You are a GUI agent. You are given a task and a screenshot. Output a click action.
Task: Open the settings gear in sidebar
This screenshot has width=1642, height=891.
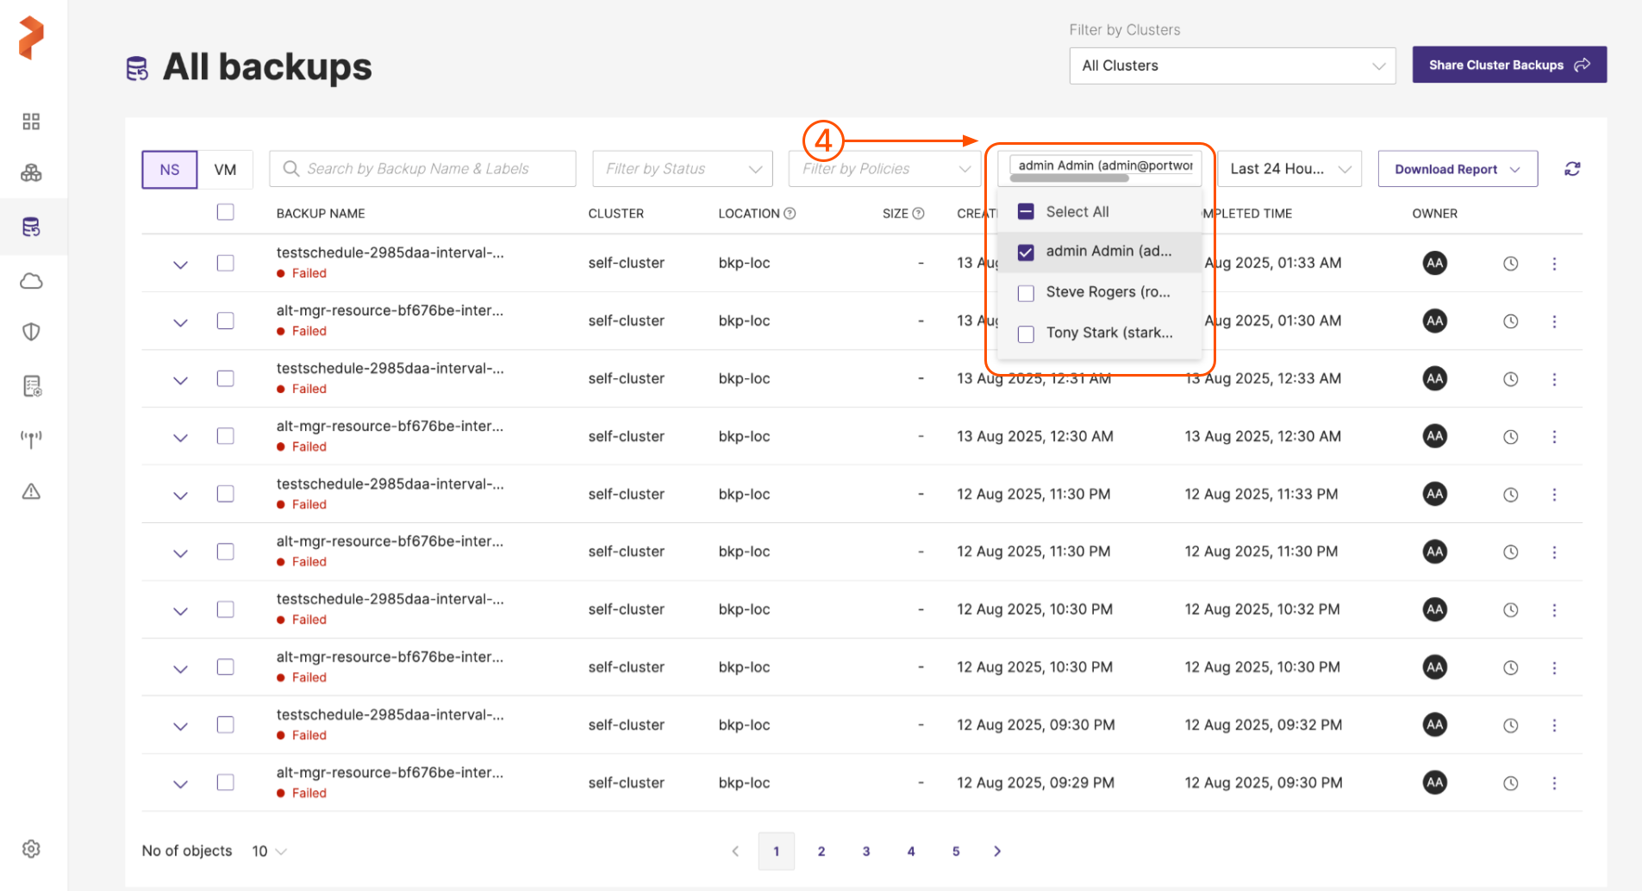point(32,849)
